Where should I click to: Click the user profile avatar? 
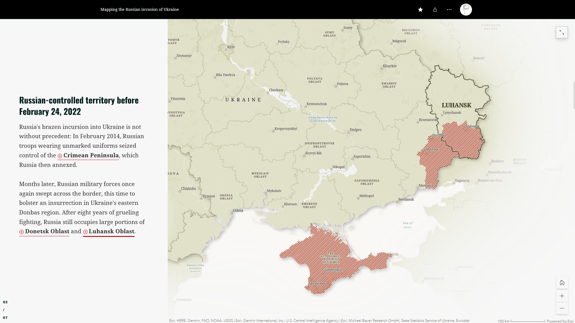[x=466, y=10]
